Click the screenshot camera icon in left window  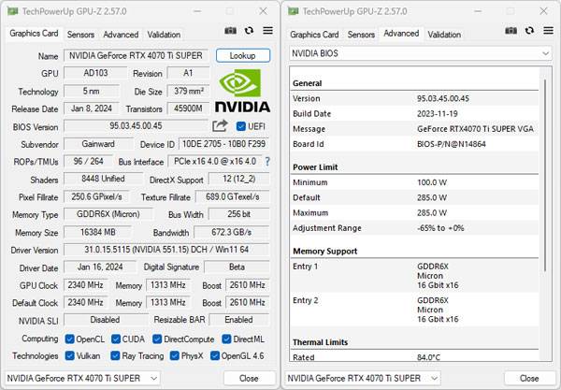point(230,31)
